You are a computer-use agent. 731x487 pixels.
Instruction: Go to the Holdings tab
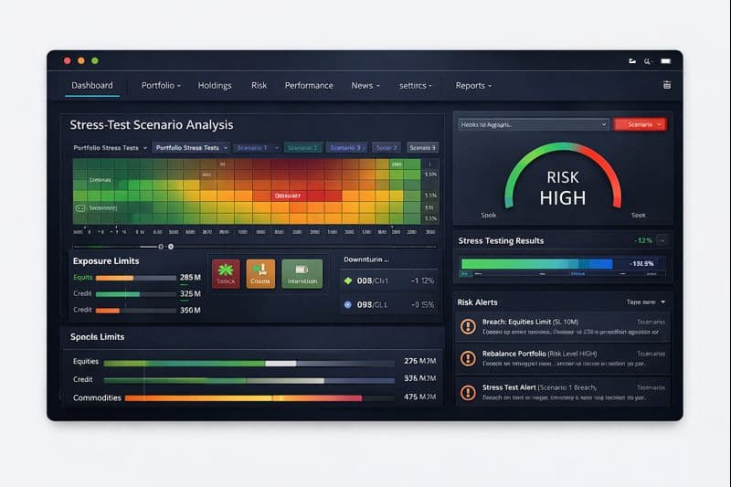215,85
